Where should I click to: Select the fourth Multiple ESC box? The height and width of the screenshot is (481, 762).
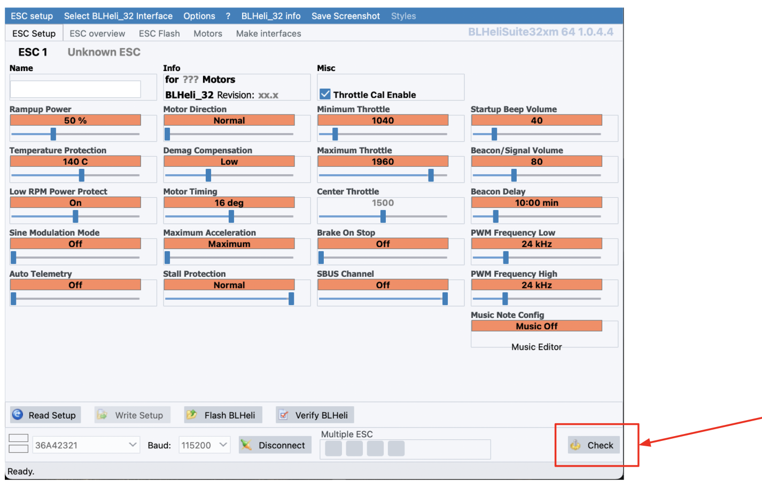(x=396, y=448)
